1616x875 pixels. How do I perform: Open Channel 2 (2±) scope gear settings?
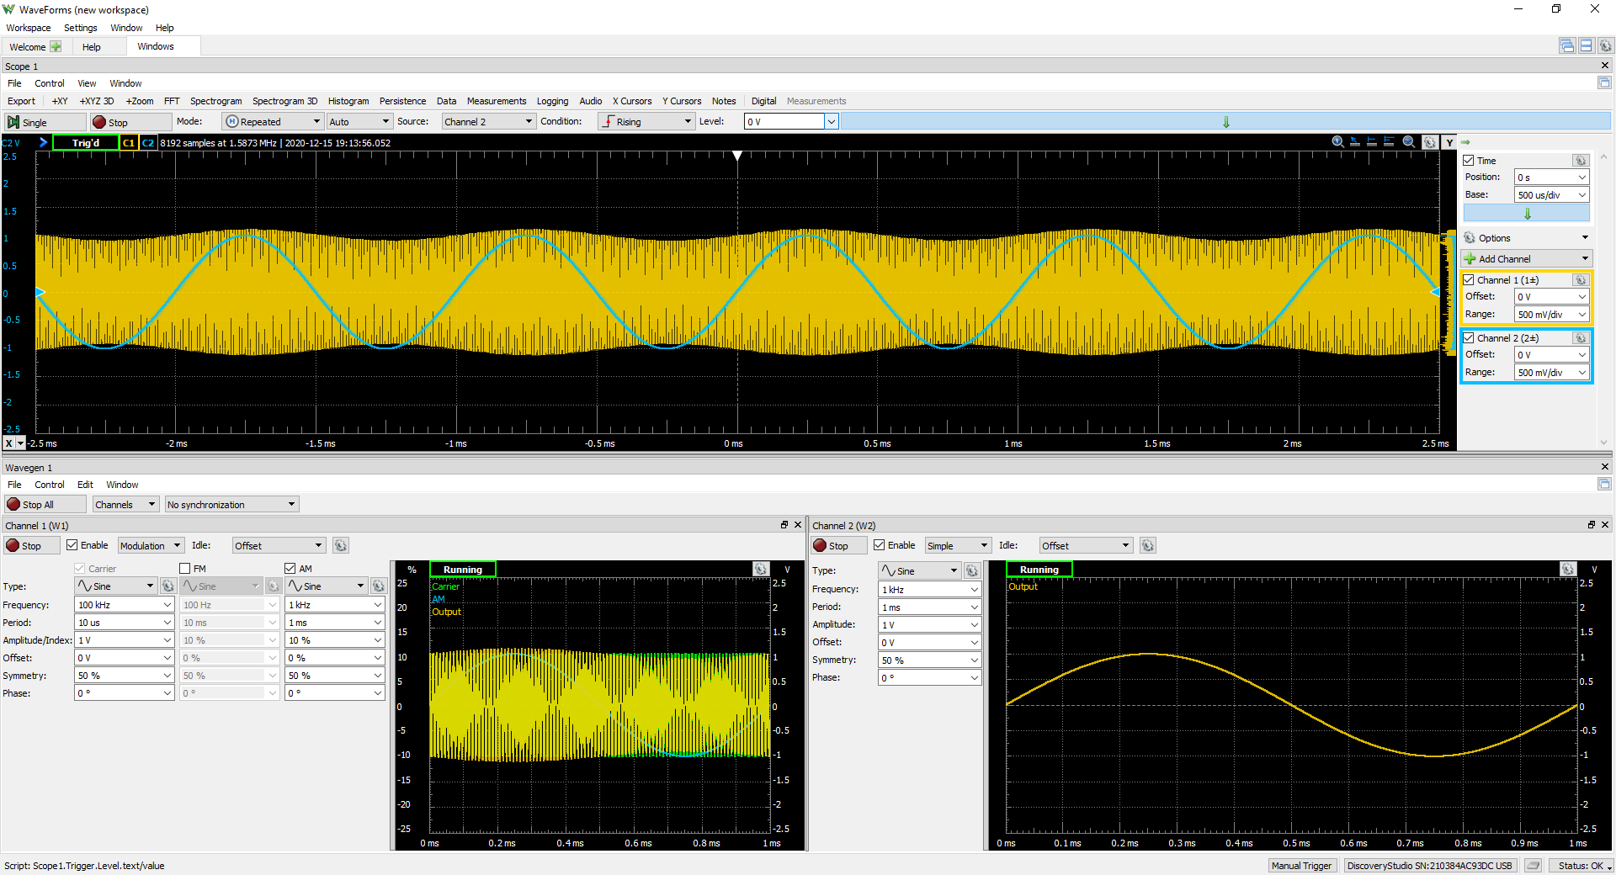tap(1580, 338)
